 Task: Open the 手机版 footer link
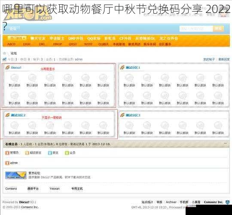[184, 202]
